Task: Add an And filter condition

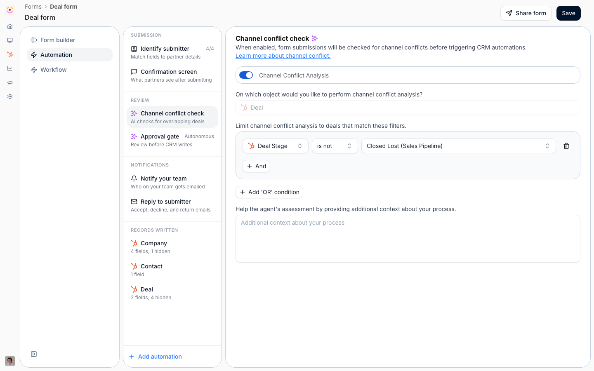Action: pyautogui.click(x=256, y=166)
